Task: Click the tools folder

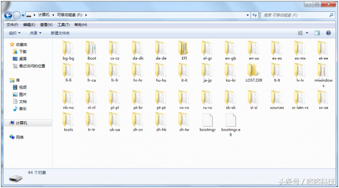Action: [68, 122]
